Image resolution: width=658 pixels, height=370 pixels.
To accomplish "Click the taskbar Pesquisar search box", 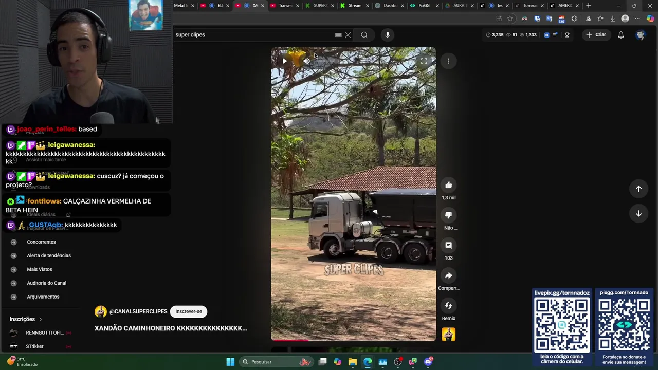I will click(x=277, y=362).
